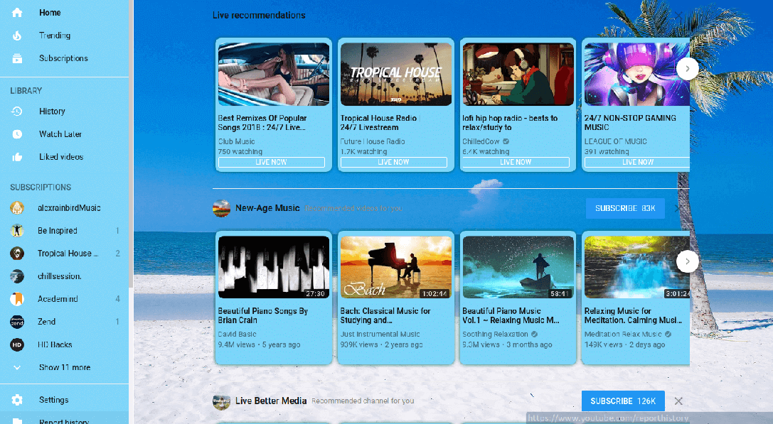
Task: Click New-Age Music channel avatar
Action: [x=221, y=208]
